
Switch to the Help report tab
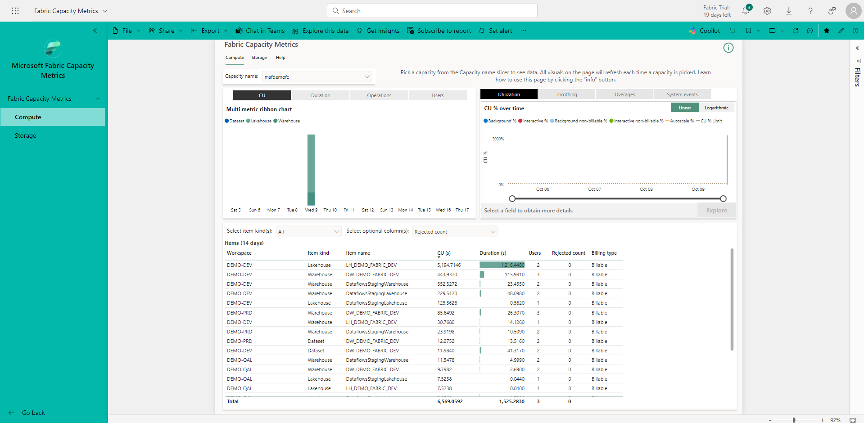[x=280, y=58]
